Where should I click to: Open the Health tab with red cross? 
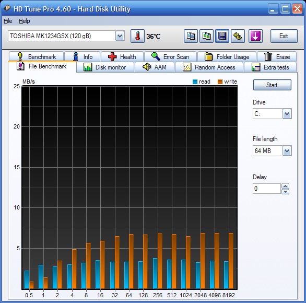pyautogui.click(x=122, y=57)
